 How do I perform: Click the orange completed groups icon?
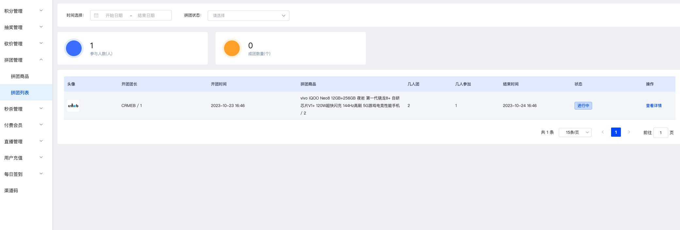pyautogui.click(x=232, y=48)
